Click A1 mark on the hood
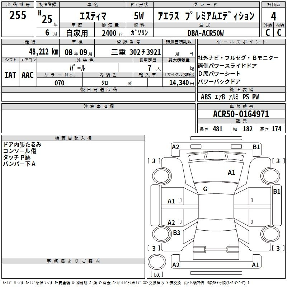 pos(231,173)
